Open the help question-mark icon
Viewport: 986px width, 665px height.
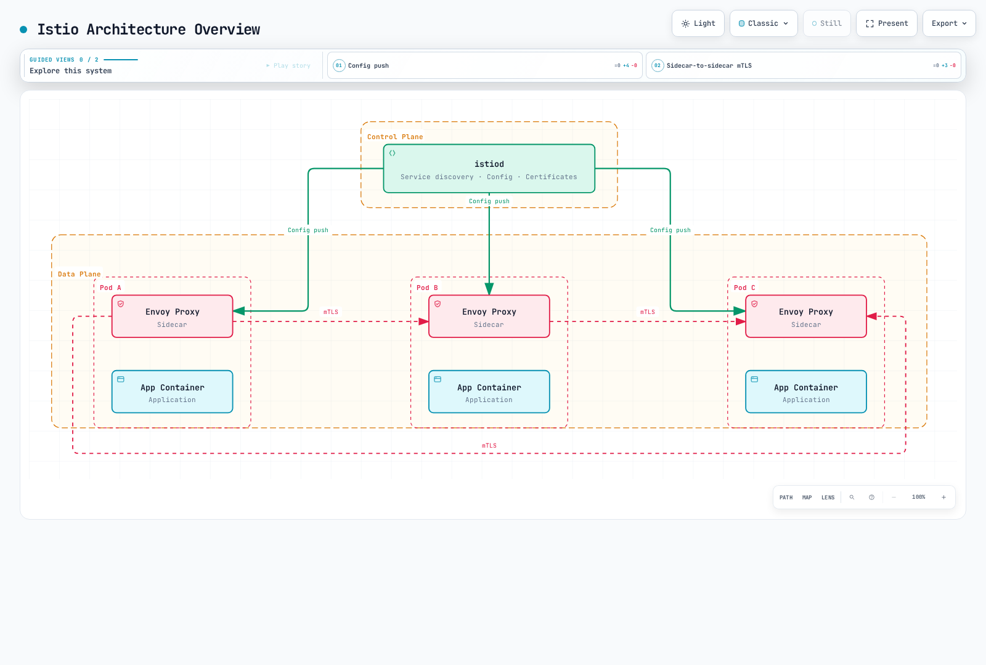click(871, 497)
